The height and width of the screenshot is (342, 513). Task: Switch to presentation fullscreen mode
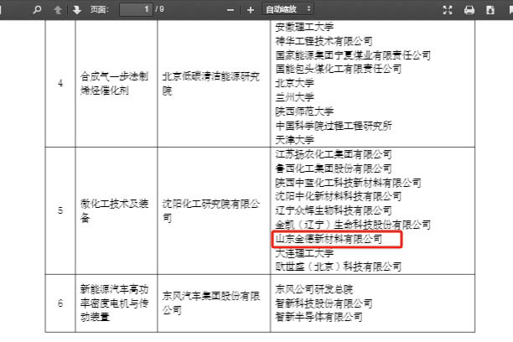tap(448, 10)
